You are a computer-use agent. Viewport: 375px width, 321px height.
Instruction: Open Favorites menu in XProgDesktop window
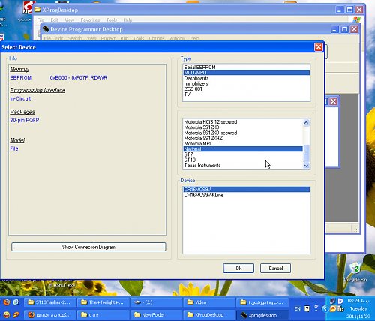pos(90,19)
